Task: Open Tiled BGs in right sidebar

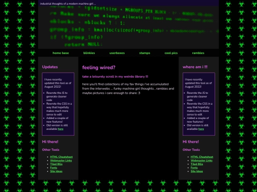Action: pyautogui.click(x=197, y=164)
